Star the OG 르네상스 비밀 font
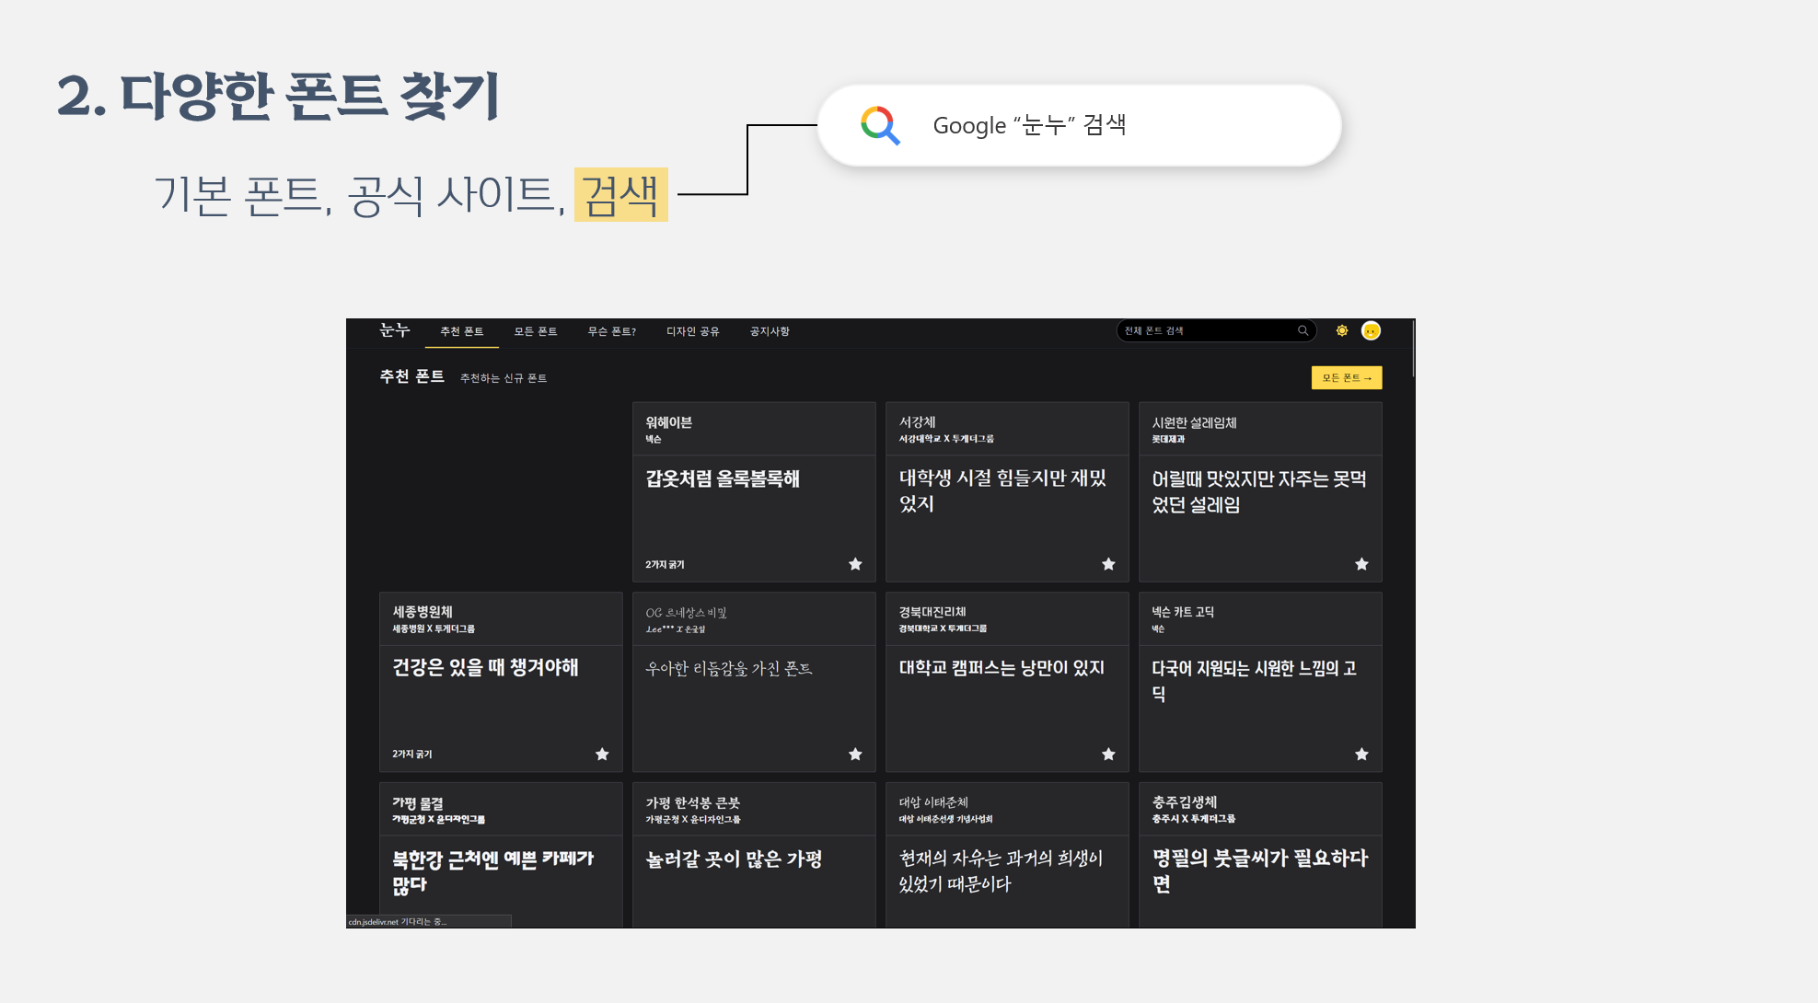This screenshot has height=1003, width=1818. point(855,754)
